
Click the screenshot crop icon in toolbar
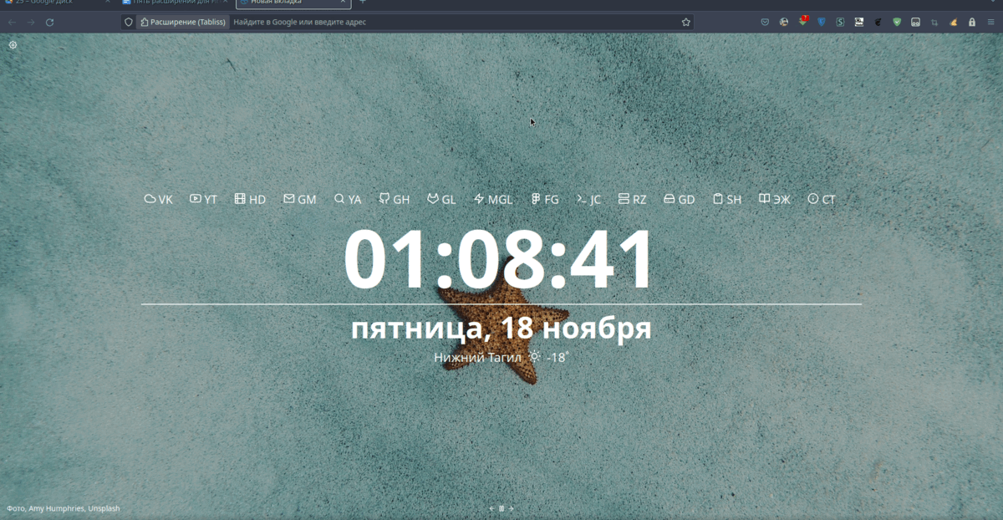934,21
